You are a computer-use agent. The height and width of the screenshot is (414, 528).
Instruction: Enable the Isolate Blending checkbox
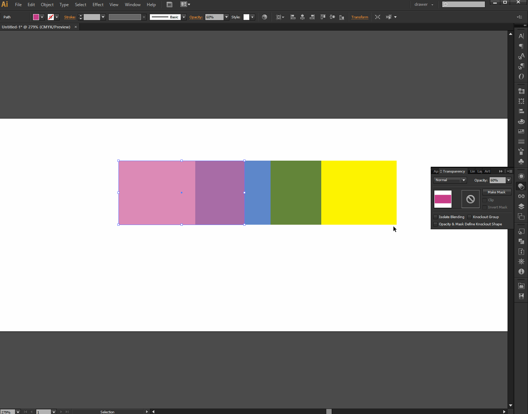coord(435,217)
